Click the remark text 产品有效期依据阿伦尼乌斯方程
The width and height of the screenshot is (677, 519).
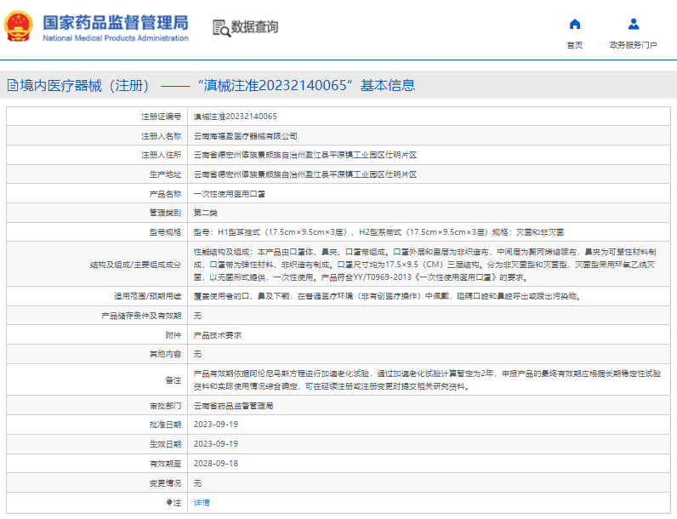(x=428, y=380)
